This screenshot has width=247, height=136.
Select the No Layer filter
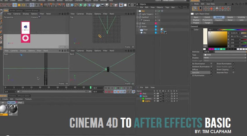point(11,103)
